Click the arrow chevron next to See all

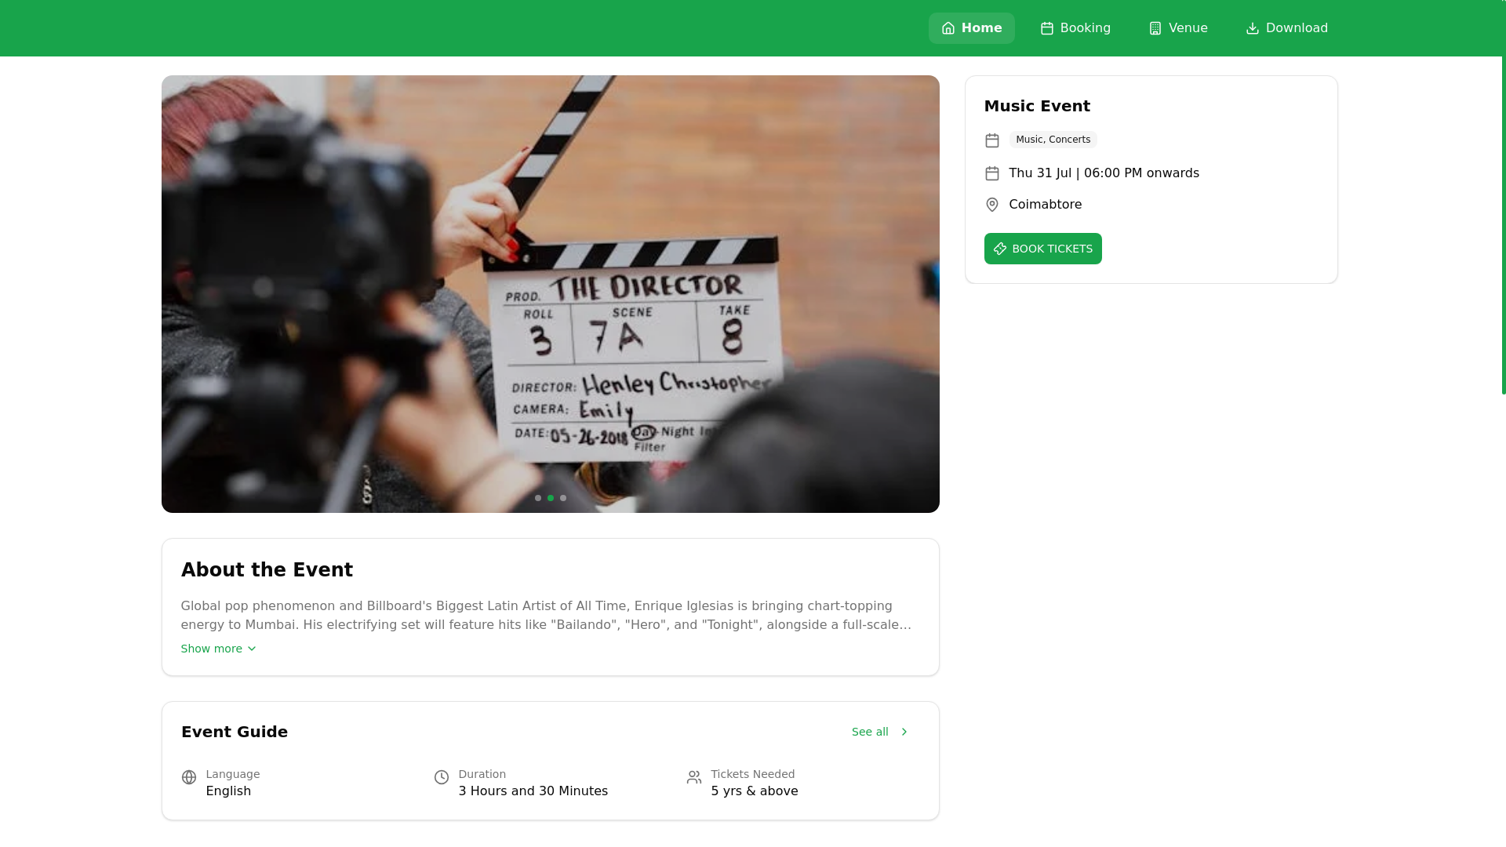pyautogui.click(x=904, y=732)
